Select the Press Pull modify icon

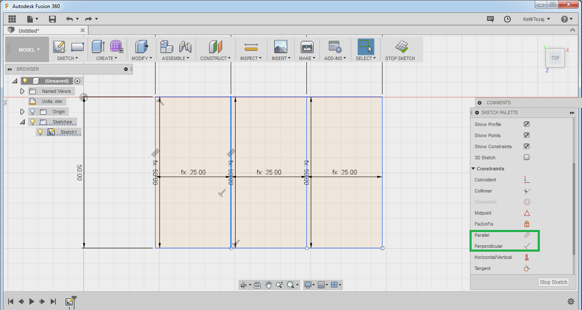tap(142, 46)
